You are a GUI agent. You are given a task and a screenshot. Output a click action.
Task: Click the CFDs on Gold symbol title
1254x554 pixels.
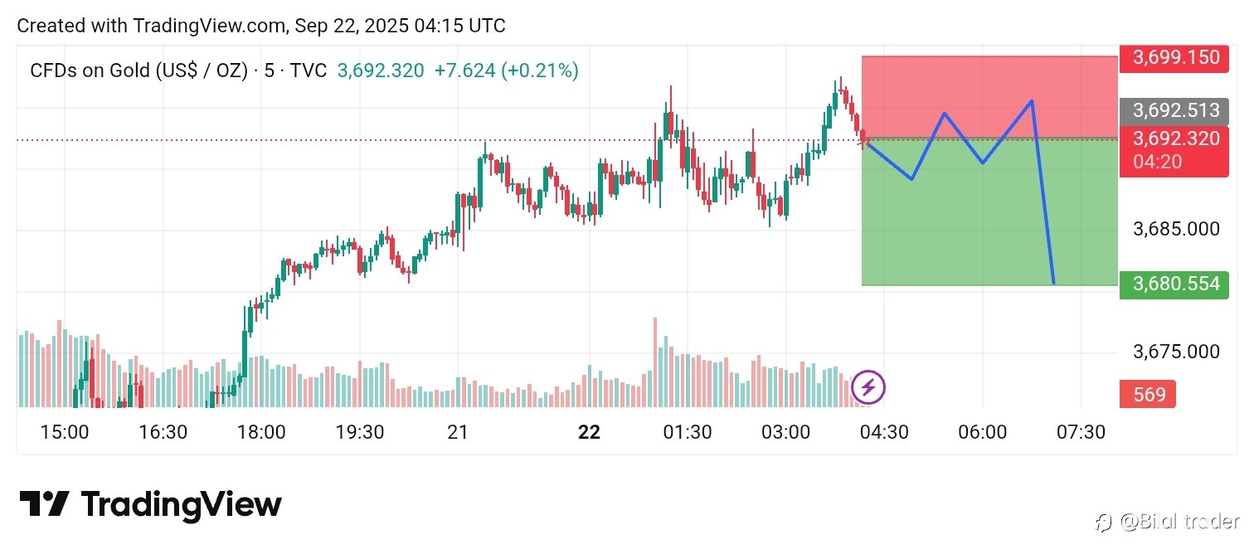coord(139,71)
